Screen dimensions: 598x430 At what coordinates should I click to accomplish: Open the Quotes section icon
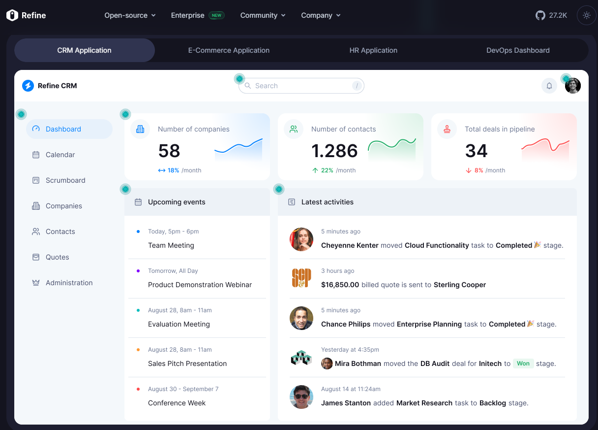(35, 257)
